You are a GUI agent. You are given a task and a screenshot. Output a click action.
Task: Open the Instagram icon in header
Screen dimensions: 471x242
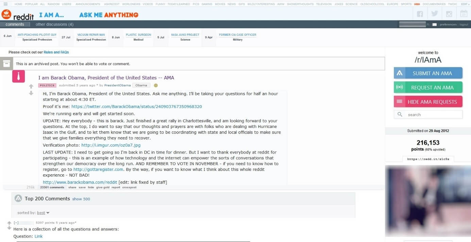(449, 14)
